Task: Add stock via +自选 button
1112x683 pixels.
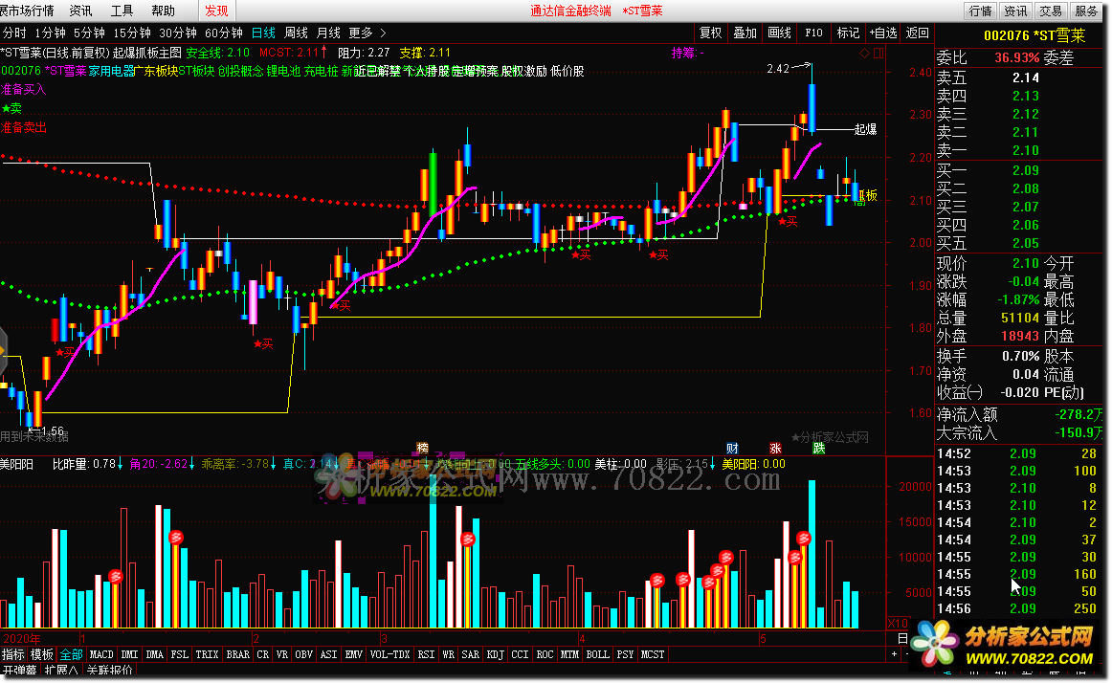Action: (883, 33)
